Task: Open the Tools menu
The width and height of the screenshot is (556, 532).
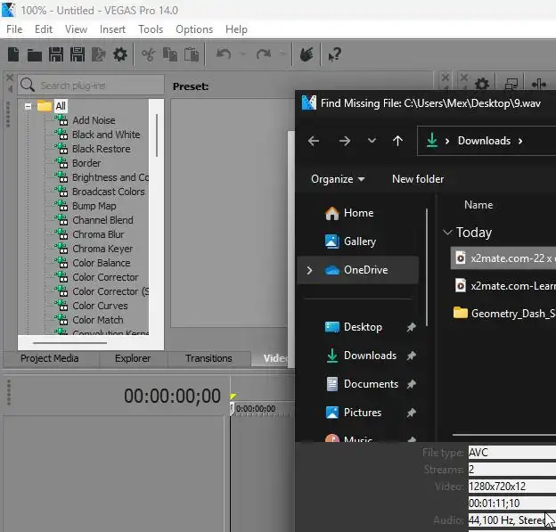Action: click(x=151, y=29)
